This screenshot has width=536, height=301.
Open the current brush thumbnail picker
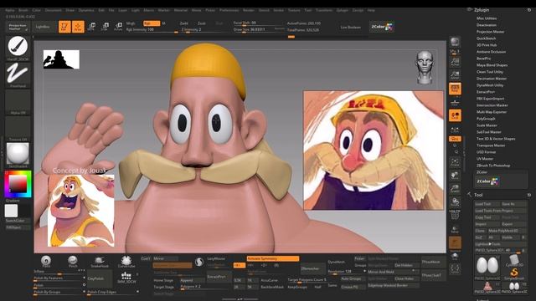click(18, 47)
